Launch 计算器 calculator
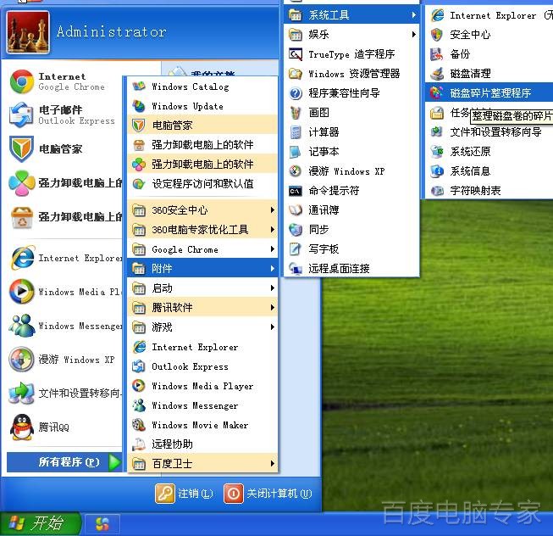This screenshot has width=553, height=536. (x=324, y=132)
